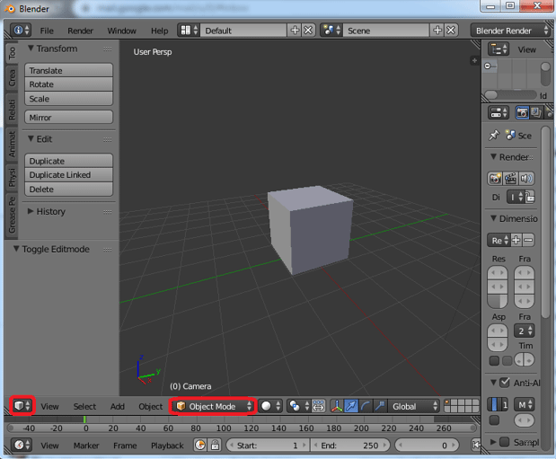Open the Render menu
556x459 pixels.
click(x=81, y=31)
